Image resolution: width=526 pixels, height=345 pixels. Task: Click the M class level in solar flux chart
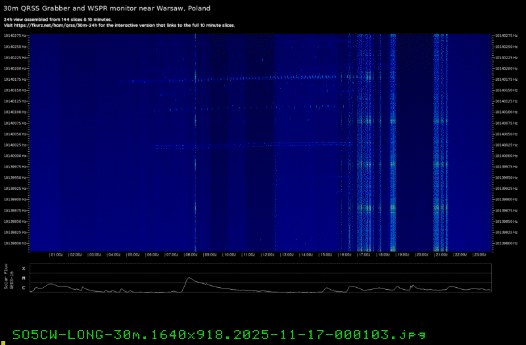[24, 278]
